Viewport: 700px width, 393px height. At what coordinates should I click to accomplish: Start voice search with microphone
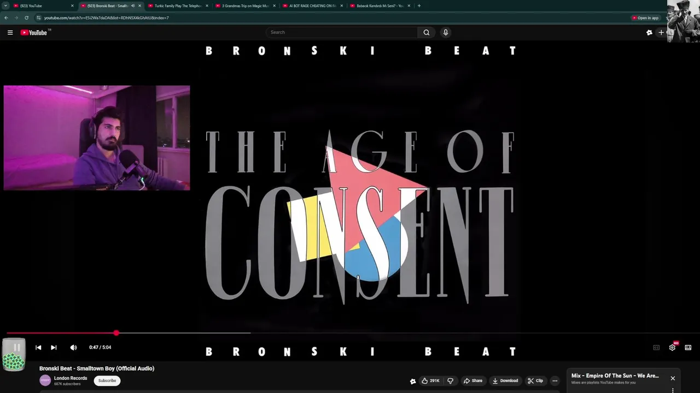446,32
